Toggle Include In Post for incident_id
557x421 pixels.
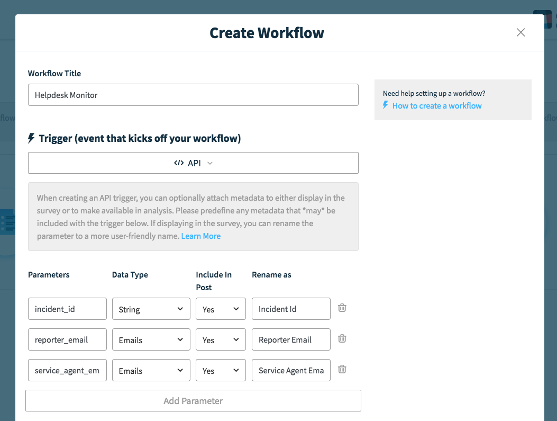221,309
